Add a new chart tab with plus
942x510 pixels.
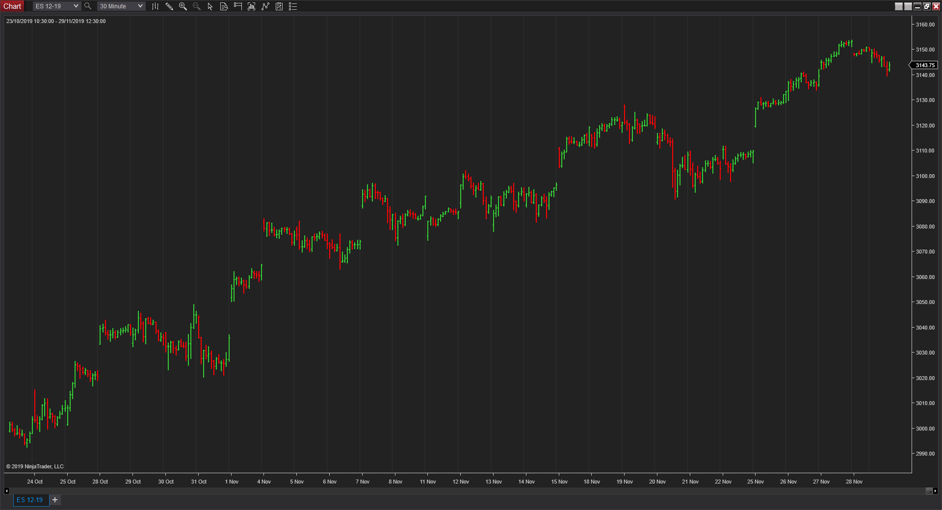pos(55,500)
